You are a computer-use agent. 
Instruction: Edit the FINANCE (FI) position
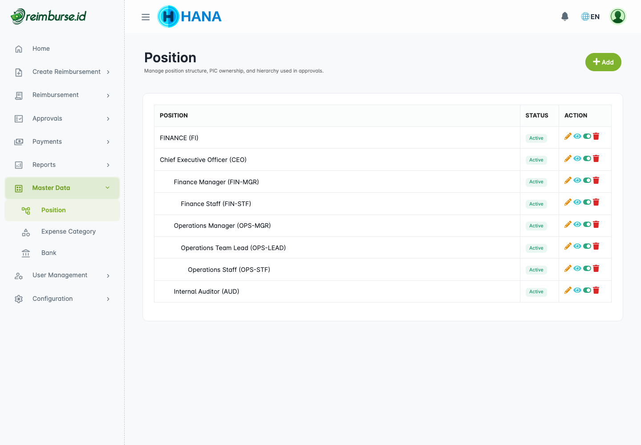(568, 137)
